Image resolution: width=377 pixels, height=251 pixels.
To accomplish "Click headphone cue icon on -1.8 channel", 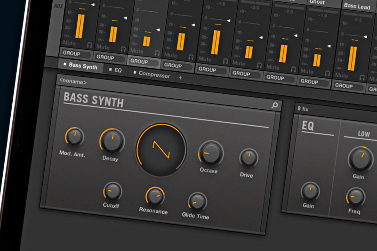I will (225, 61).
